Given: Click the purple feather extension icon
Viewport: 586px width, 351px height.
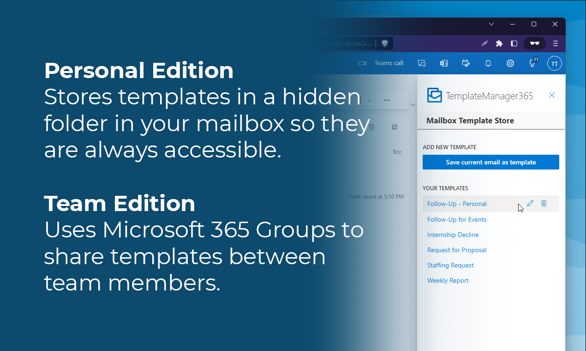Looking at the screenshot, I should [x=484, y=43].
